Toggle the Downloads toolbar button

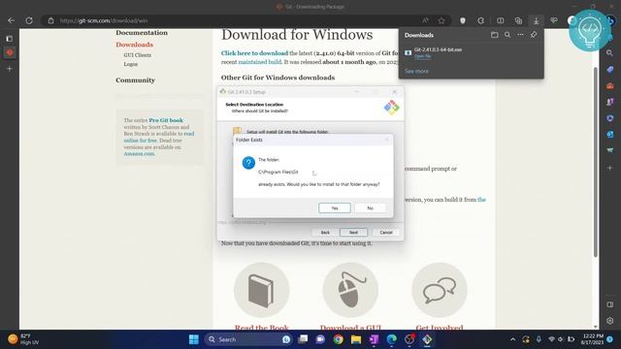coord(536,20)
